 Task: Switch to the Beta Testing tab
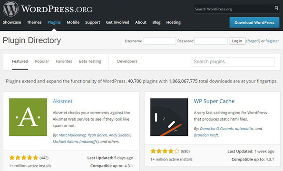pyautogui.click(x=90, y=61)
